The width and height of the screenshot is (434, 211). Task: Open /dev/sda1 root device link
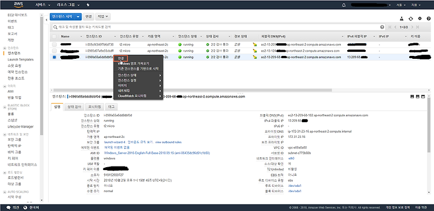click(295, 186)
